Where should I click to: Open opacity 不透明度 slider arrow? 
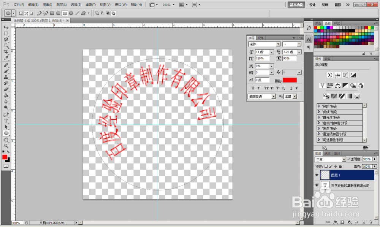click(375, 159)
